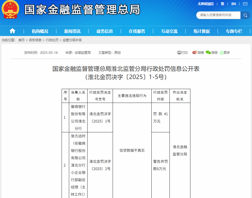Open the 机构概况 menu
The image size is (252, 198).
pos(40,31)
